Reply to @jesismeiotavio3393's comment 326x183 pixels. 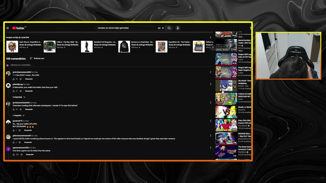pyautogui.click(x=30, y=155)
